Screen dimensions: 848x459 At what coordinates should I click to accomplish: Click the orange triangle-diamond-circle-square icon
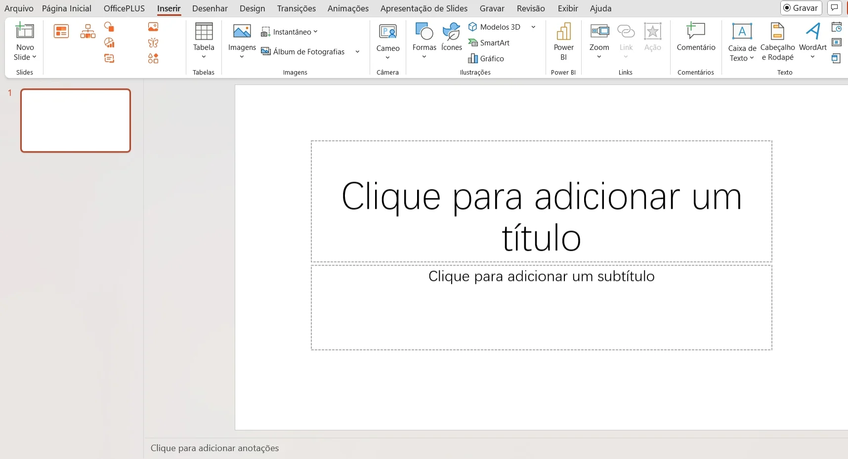(x=153, y=58)
